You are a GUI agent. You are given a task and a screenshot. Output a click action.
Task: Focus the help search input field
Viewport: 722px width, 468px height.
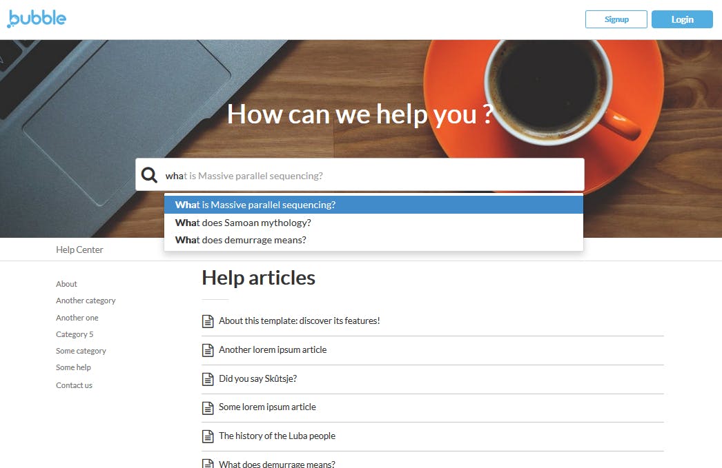tap(371, 176)
